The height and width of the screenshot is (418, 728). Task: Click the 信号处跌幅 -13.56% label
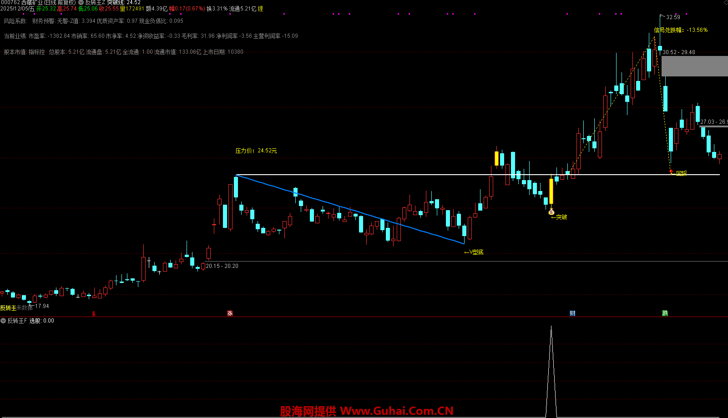click(x=681, y=30)
